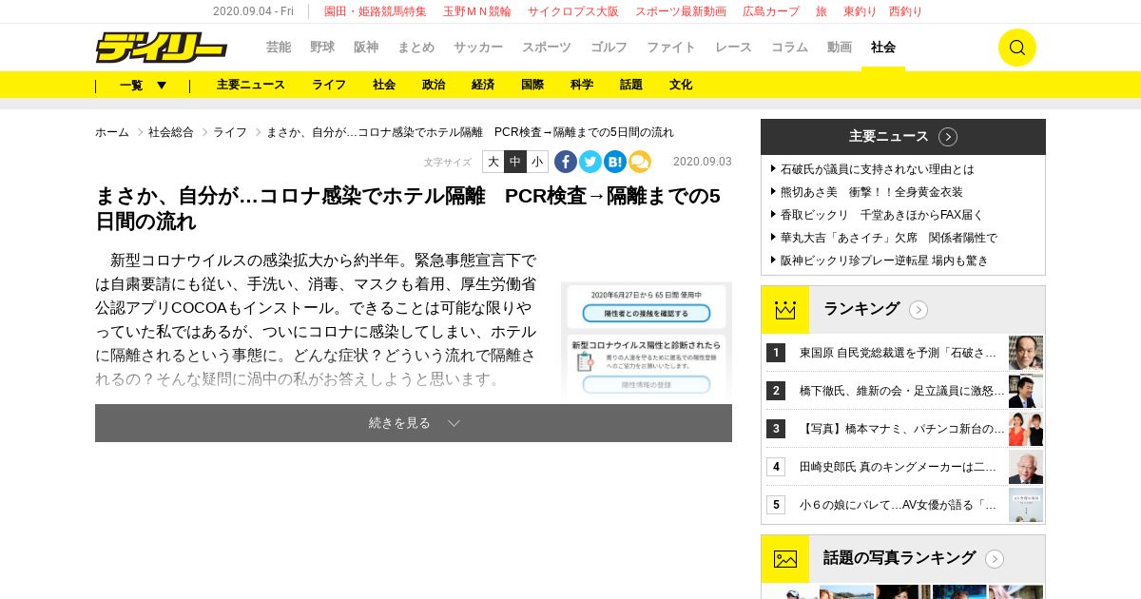Open the 阪神 navigation tab

tap(366, 48)
